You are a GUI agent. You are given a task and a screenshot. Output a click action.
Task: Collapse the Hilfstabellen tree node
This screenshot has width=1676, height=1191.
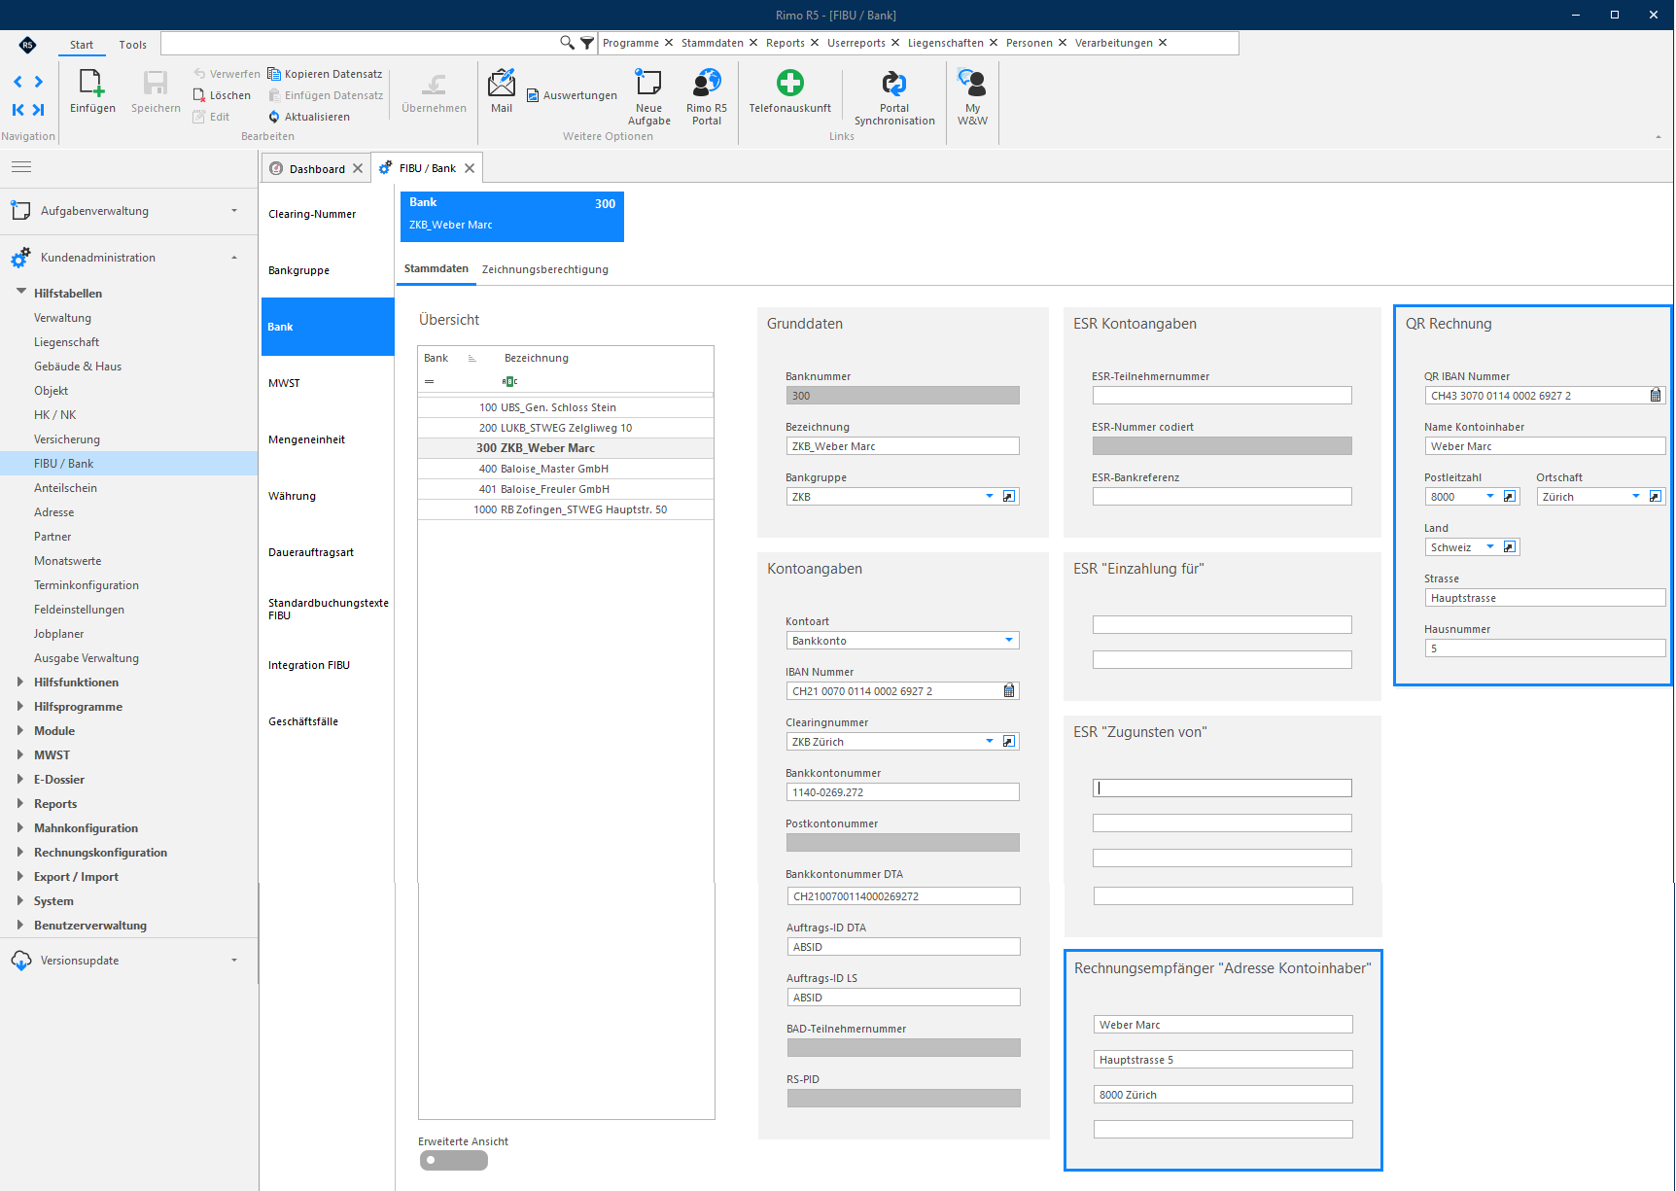pyautogui.click(x=20, y=293)
